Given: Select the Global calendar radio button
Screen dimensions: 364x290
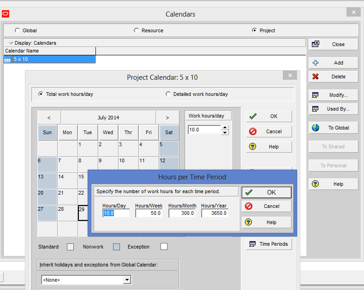Looking at the screenshot, I should click(x=18, y=30).
